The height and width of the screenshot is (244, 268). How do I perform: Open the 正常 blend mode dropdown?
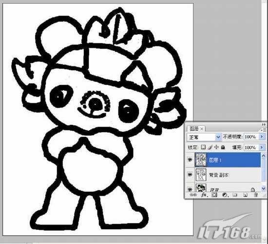coord(204,137)
